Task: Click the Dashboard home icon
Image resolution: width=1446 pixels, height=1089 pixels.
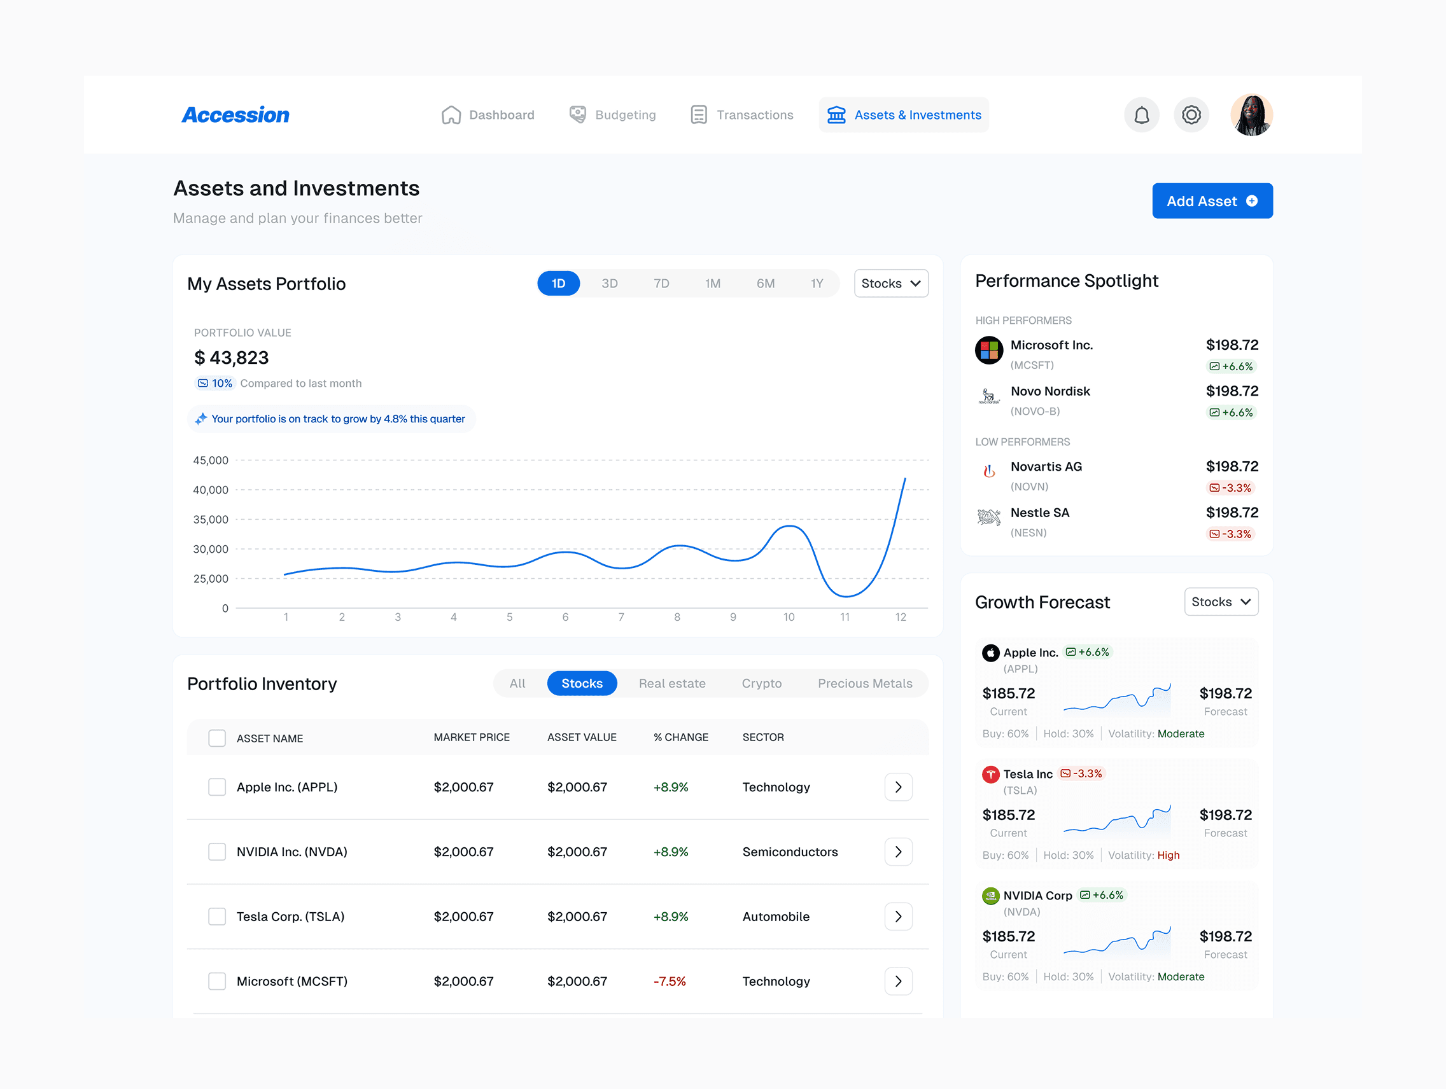Action: 451,115
